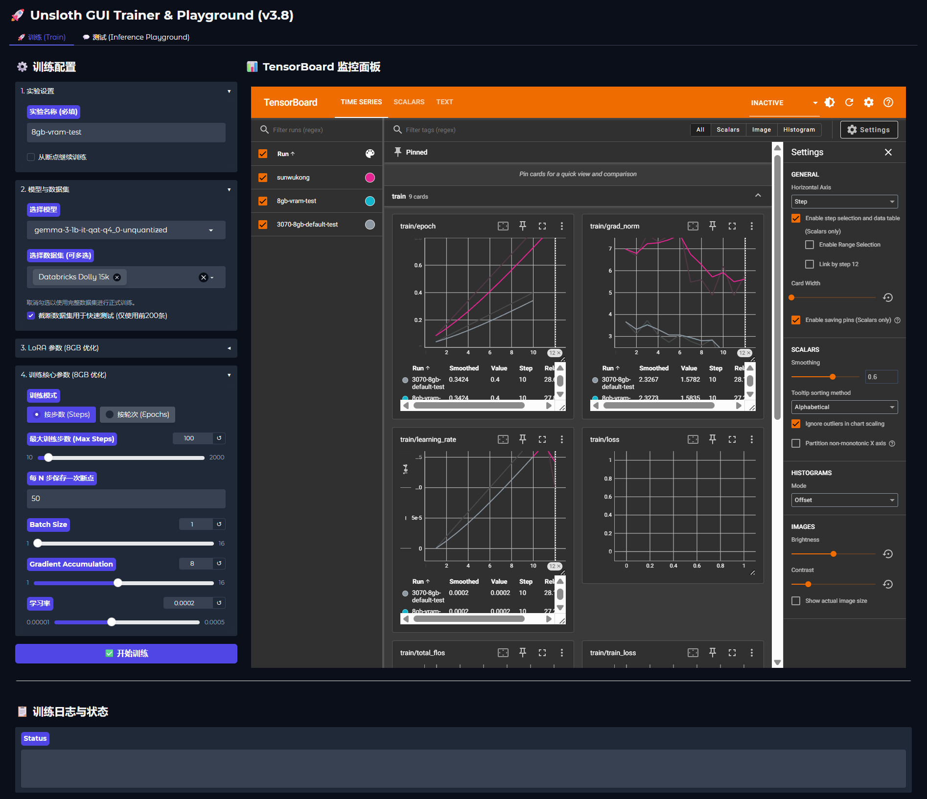Open the gemma-3-1b model selection dropdown
The height and width of the screenshot is (799, 927).
click(126, 230)
